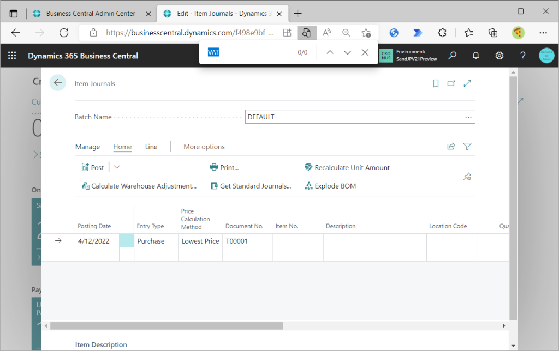Image resolution: width=559 pixels, height=351 pixels.
Task: Click the Location Code column header
Action: pyautogui.click(x=448, y=226)
